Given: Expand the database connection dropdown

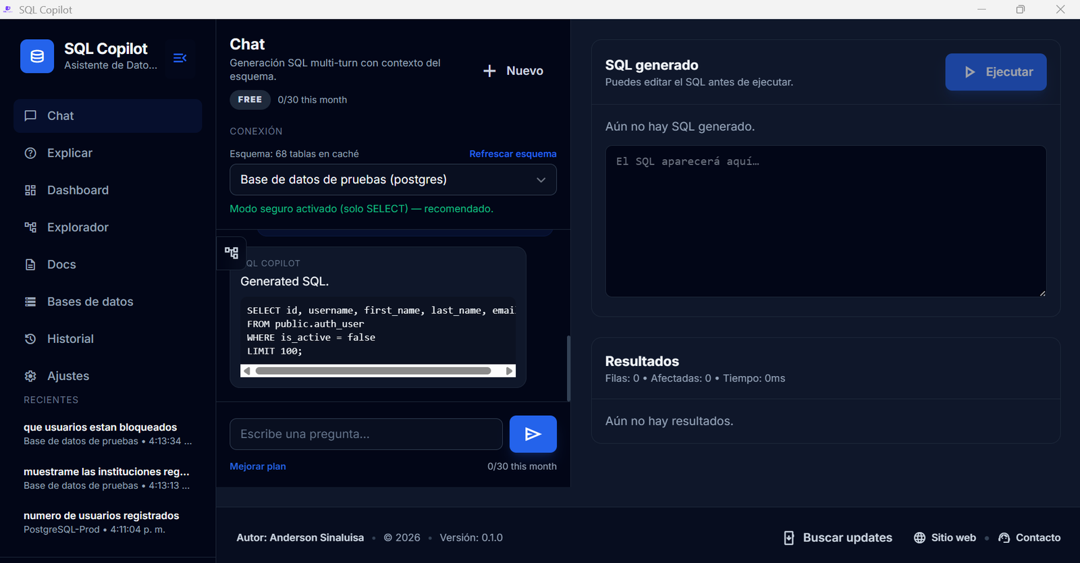Looking at the screenshot, I should tap(393, 180).
